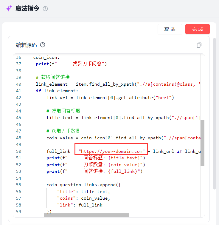Click the code editor vertical scrollbar thumb
This screenshot has width=219, height=225.
(x=202, y=143)
